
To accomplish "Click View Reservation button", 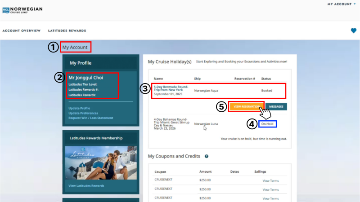I will tap(246, 106).
